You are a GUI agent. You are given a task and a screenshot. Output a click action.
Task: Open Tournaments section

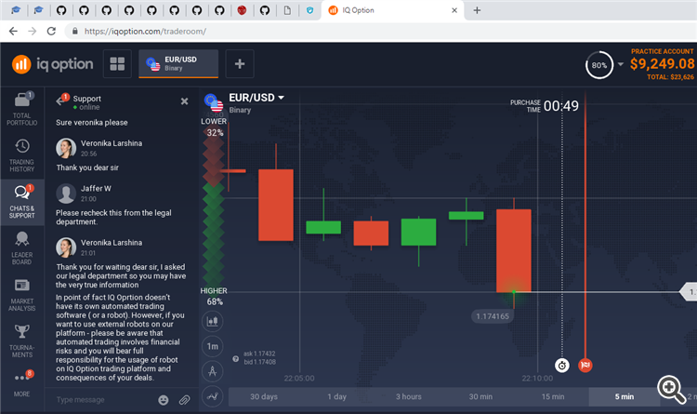tap(21, 341)
